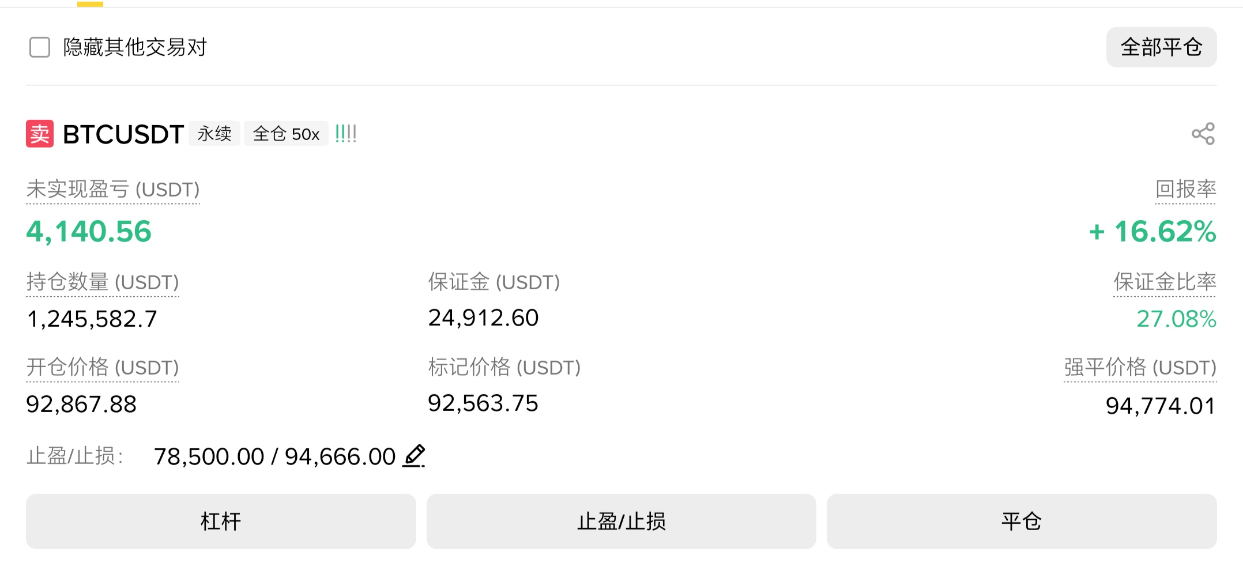
Task: Select the 全仓 50x margin mode tag
Action: 286,134
